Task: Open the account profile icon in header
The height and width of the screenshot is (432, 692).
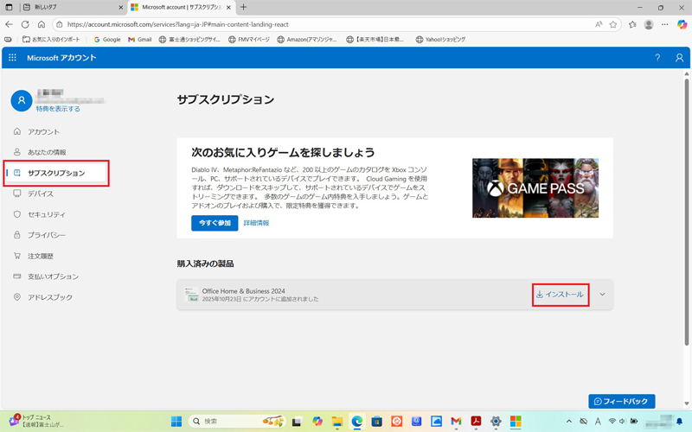Action: 680,58
